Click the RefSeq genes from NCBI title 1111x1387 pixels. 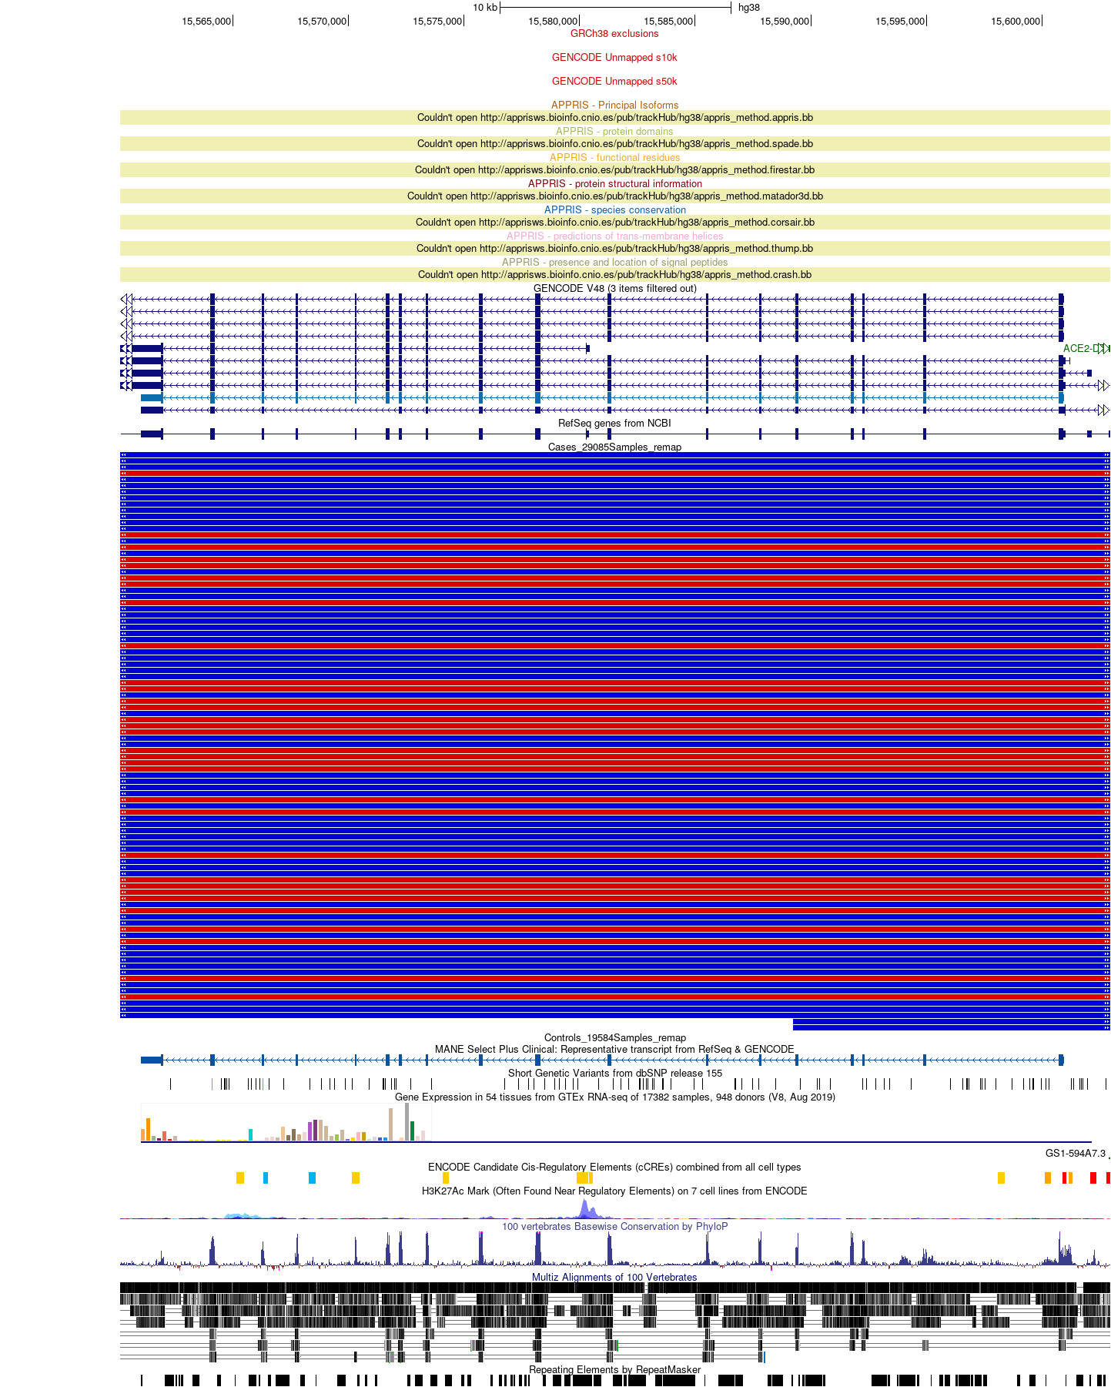pos(614,424)
